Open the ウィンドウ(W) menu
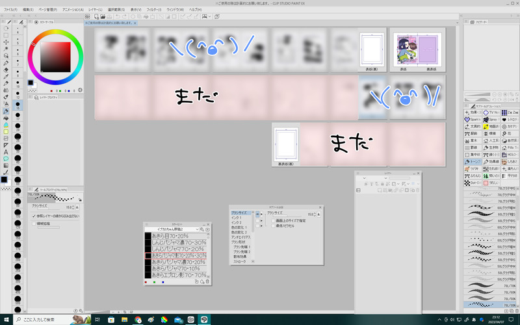 point(175,10)
